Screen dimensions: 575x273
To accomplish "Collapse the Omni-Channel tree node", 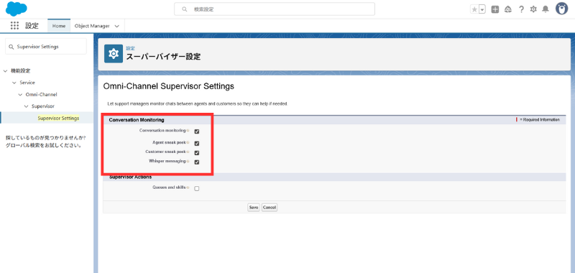I will [x=20, y=95].
